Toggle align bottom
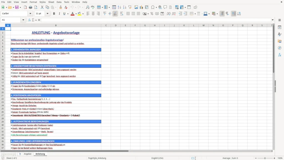 115,14
